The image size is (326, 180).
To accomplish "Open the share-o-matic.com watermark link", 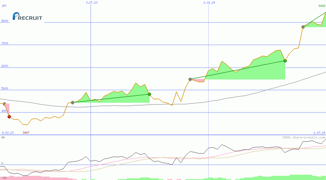I will click(304, 137).
